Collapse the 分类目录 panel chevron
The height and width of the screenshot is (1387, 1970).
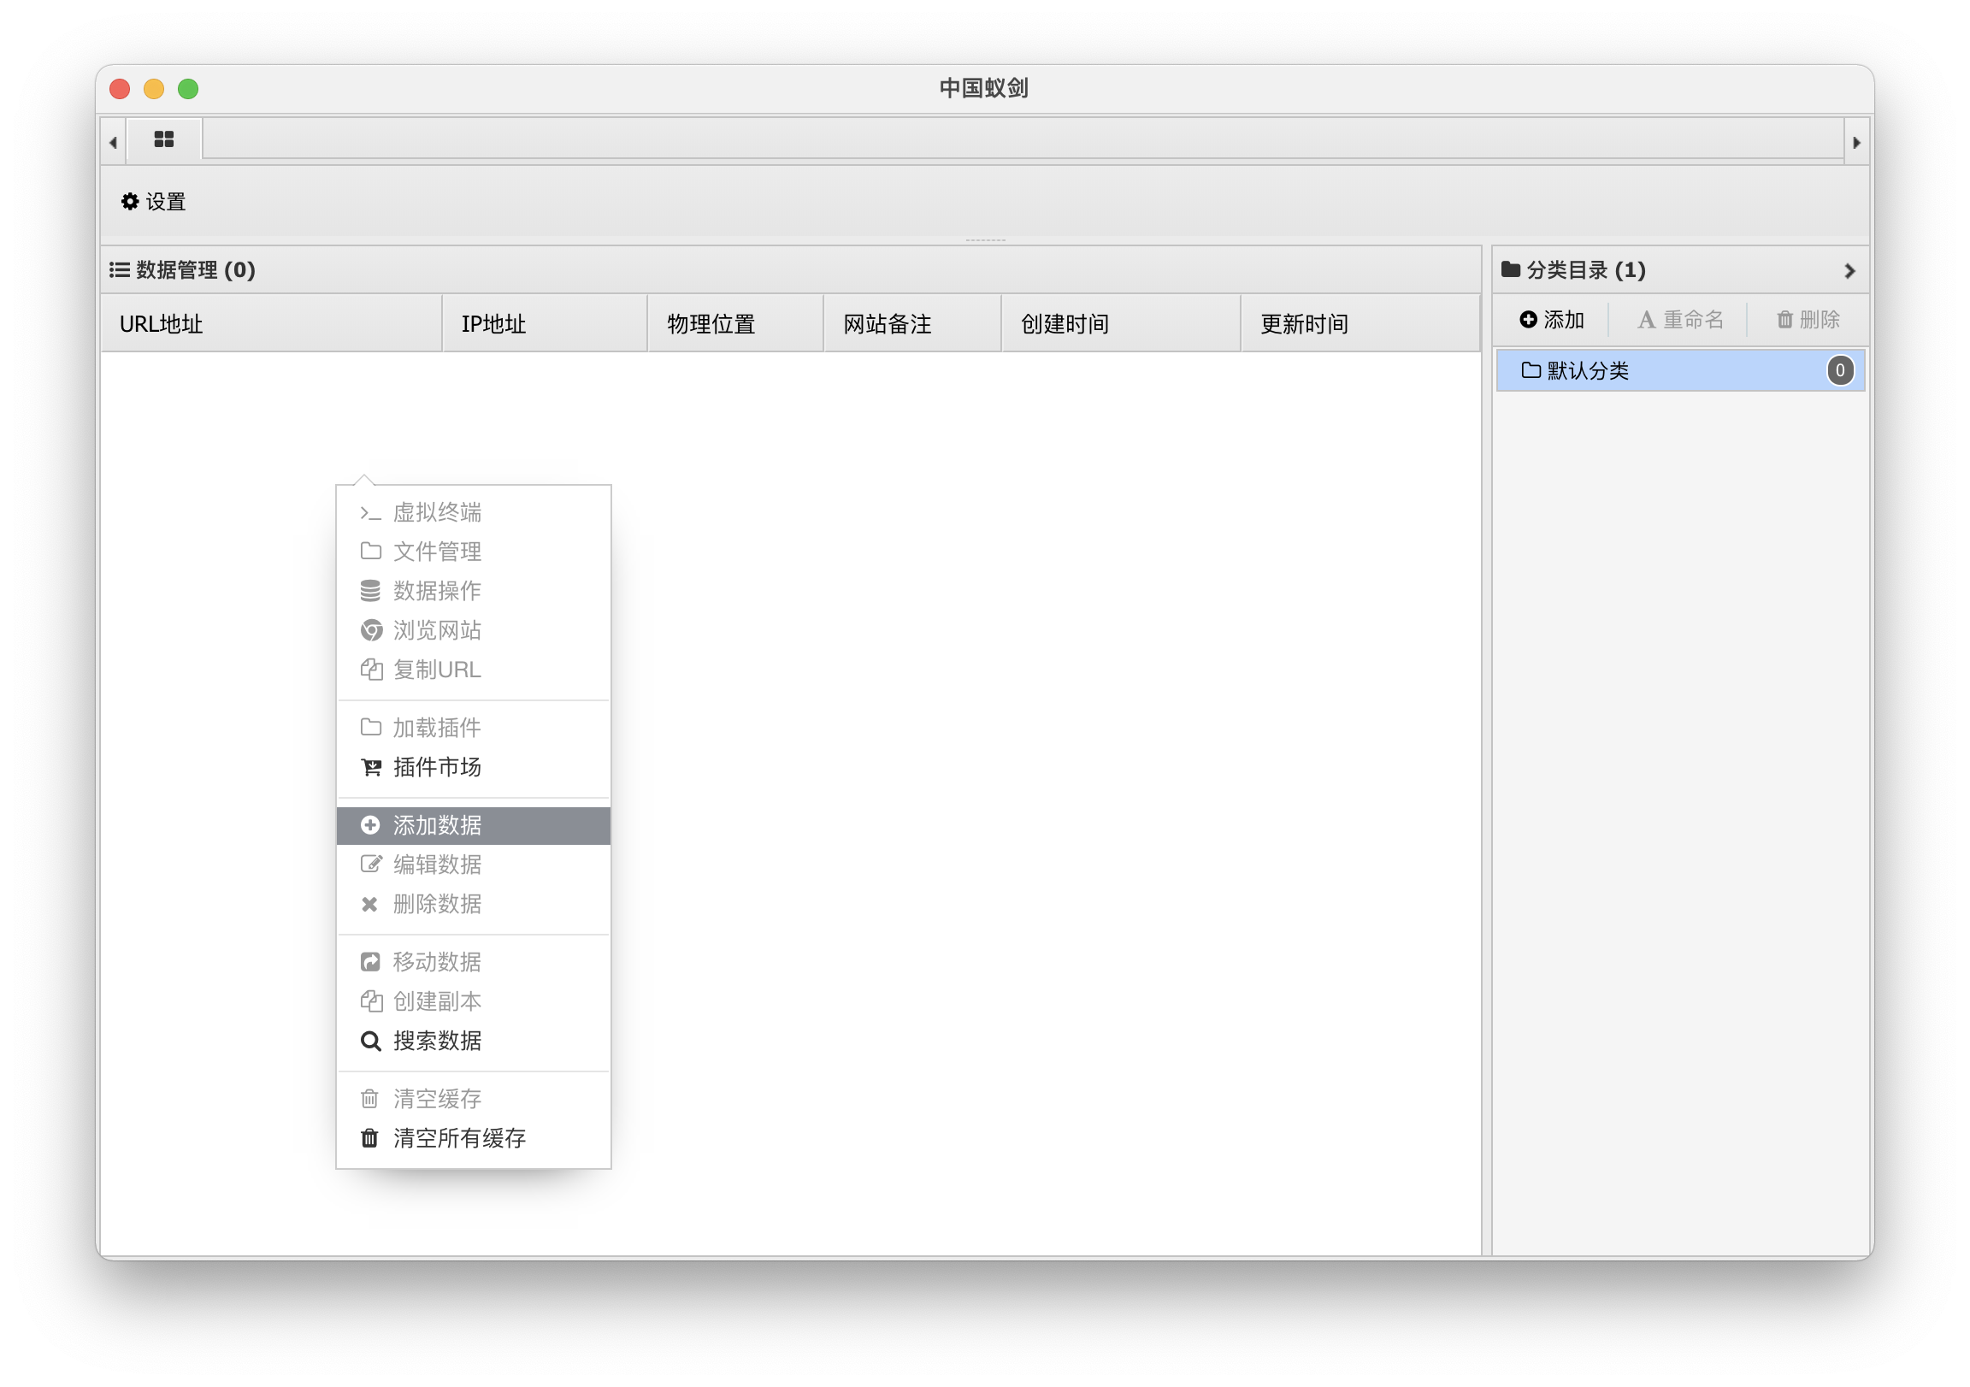click(x=1849, y=271)
